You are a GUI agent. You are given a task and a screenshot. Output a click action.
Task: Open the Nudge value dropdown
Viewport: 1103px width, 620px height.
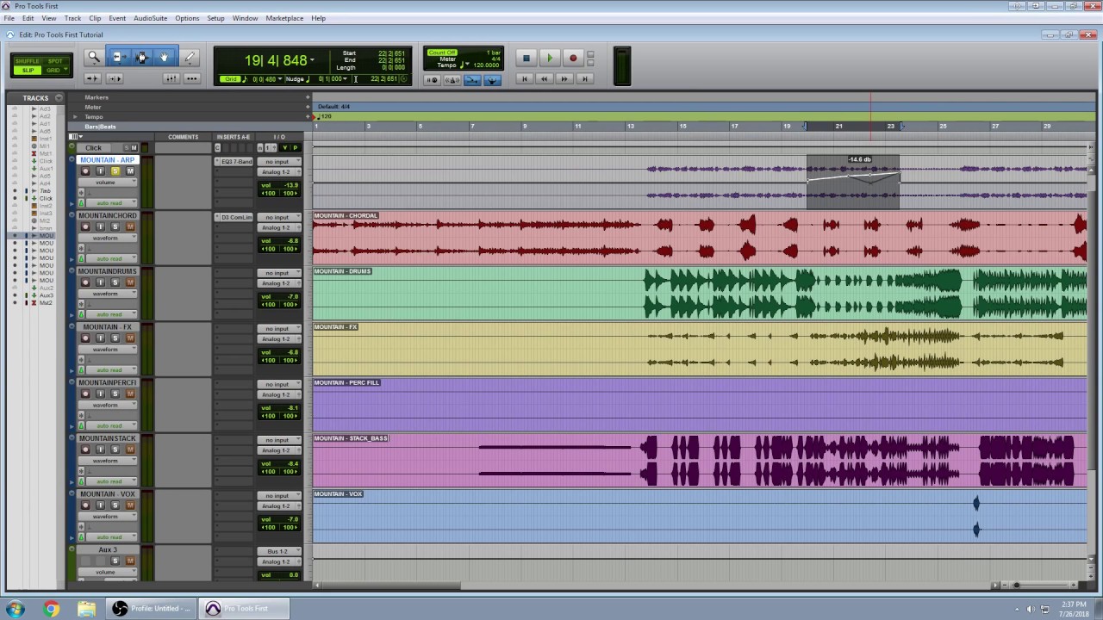click(346, 79)
